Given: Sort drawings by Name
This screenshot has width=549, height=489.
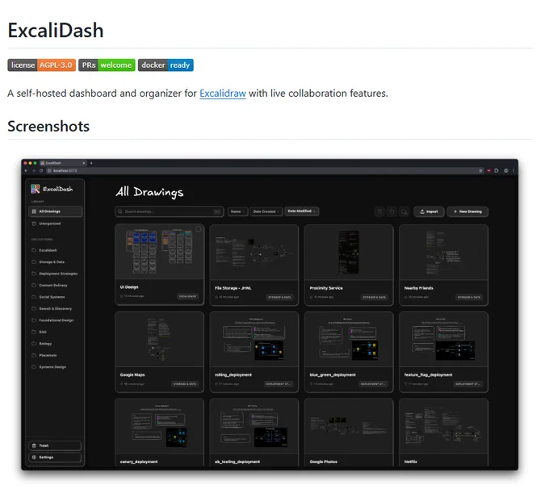Looking at the screenshot, I should (x=237, y=211).
